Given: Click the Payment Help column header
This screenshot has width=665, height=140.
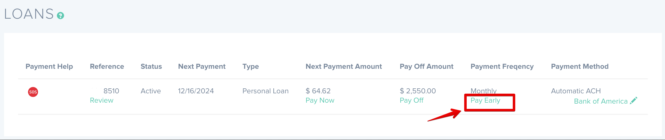Looking at the screenshot, I should tap(49, 67).
